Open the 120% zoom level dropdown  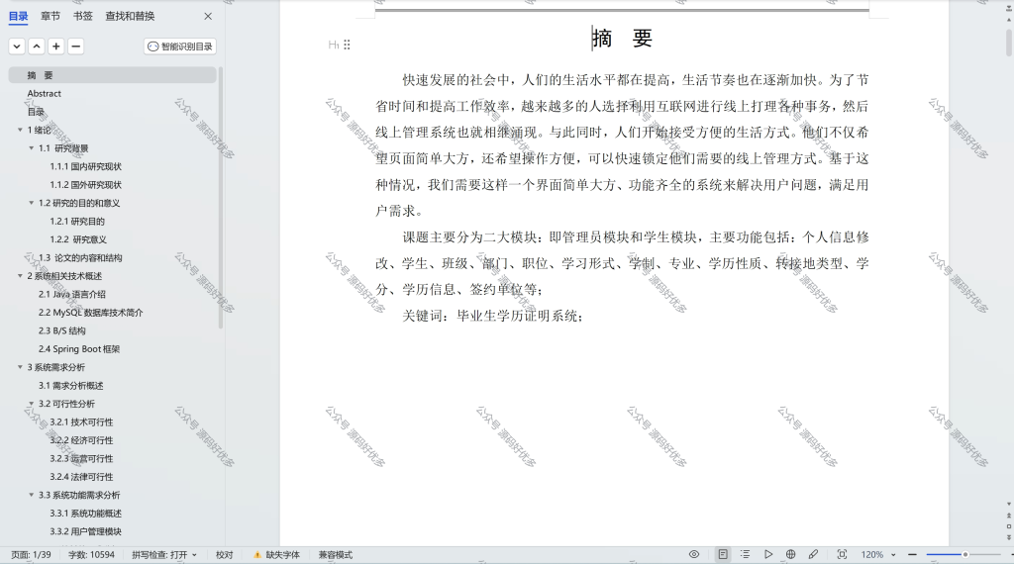point(878,555)
